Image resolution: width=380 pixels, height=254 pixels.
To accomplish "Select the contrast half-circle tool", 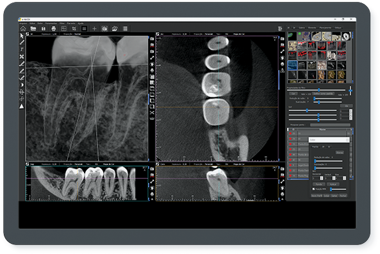I will 22,85.
